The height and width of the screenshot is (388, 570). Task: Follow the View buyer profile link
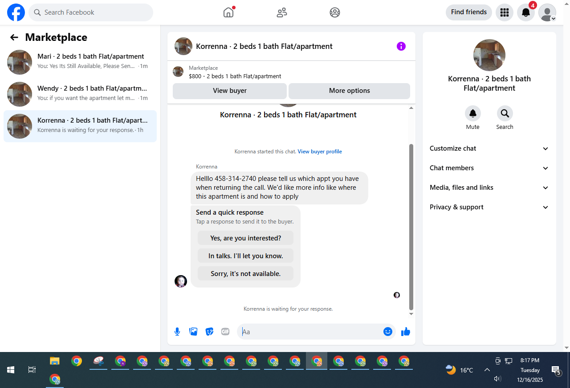320,152
